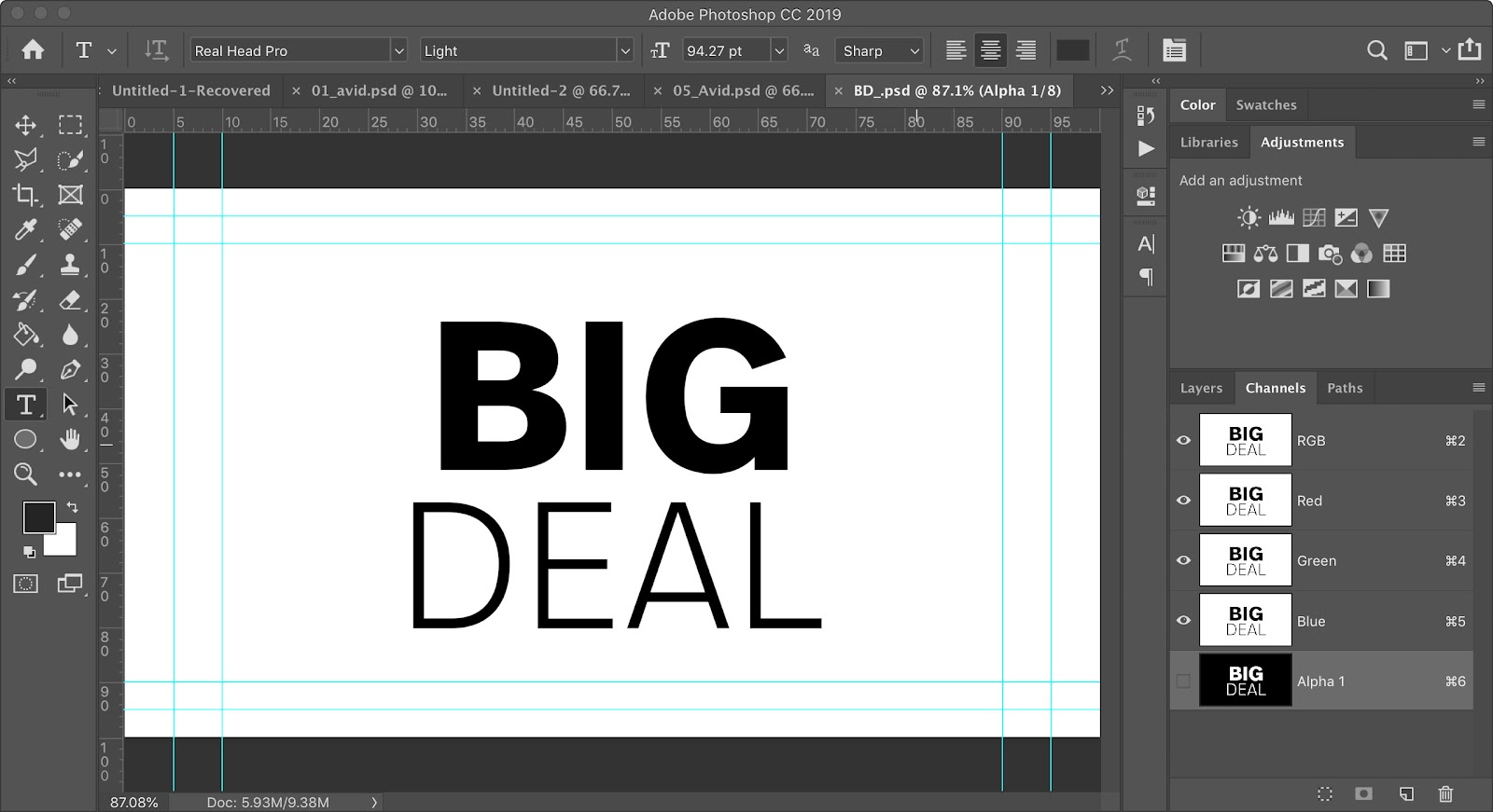Toggle visibility of Red channel
This screenshot has width=1493, height=812.
tap(1183, 501)
